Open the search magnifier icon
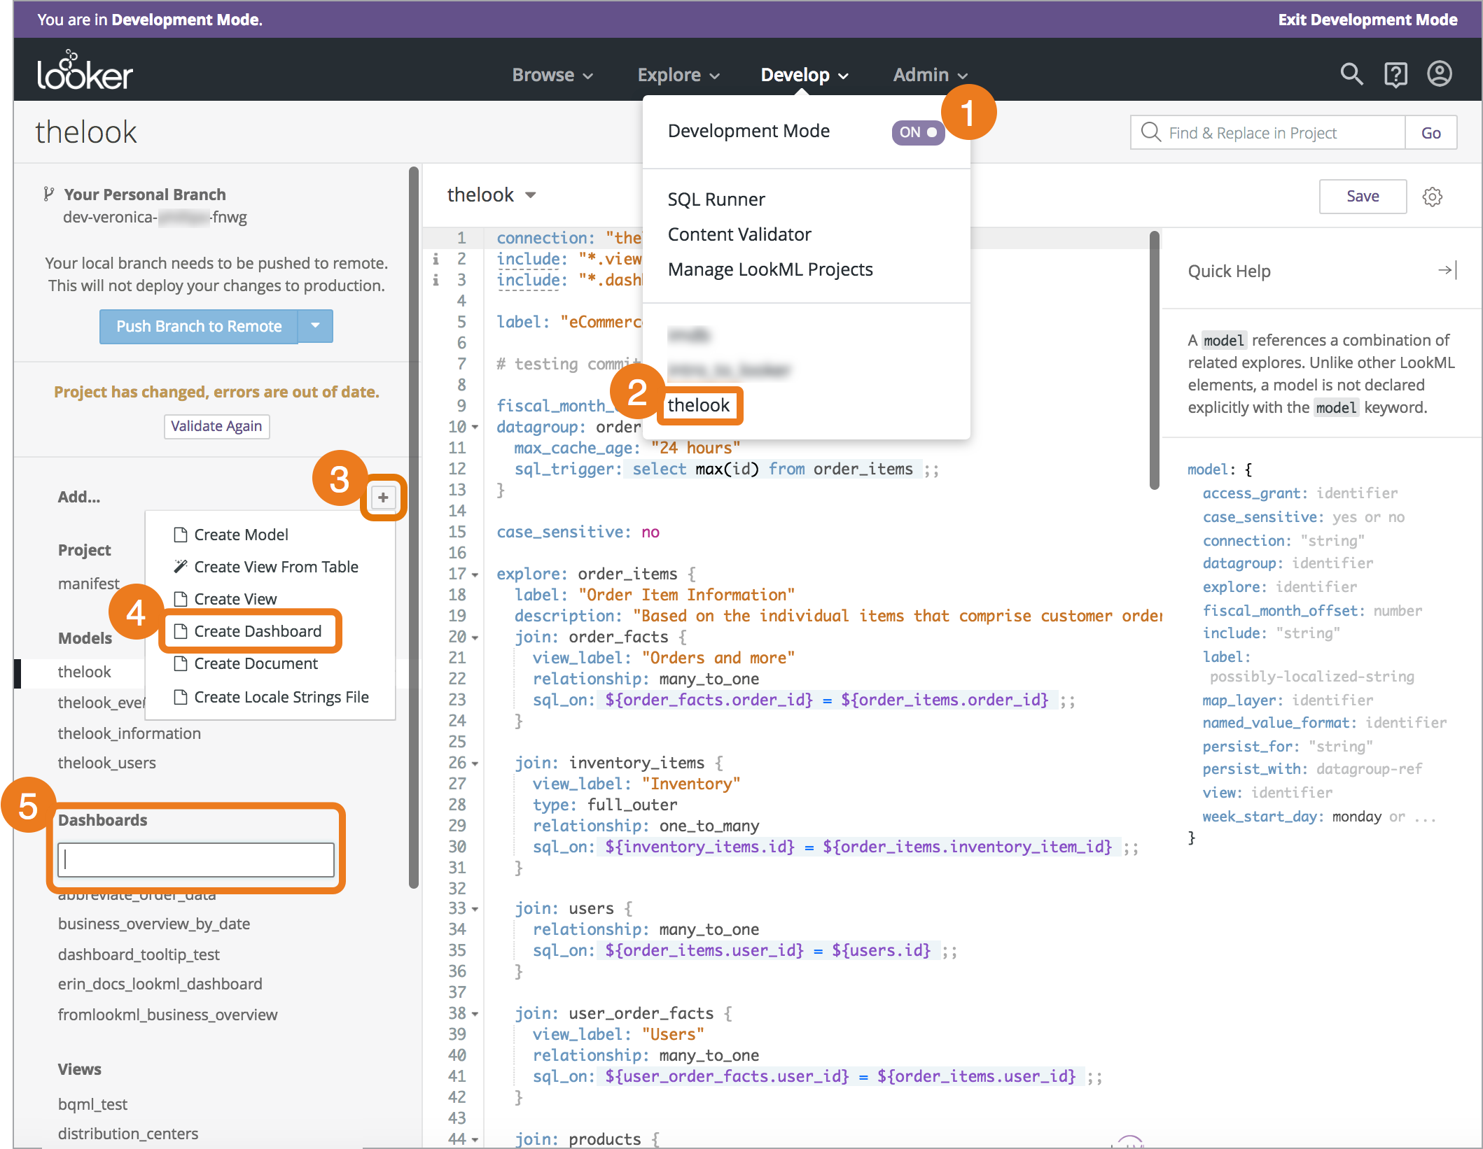 pos(1351,73)
